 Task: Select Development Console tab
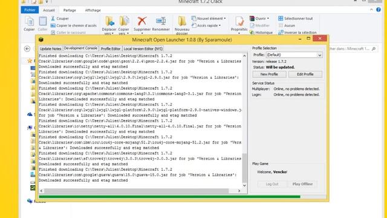coord(80,48)
